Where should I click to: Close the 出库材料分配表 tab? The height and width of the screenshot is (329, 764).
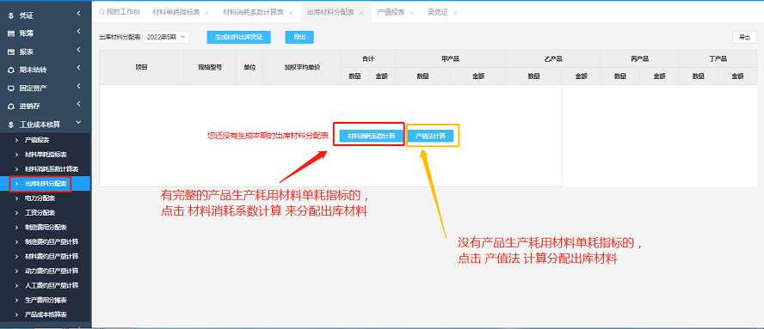(361, 12)
